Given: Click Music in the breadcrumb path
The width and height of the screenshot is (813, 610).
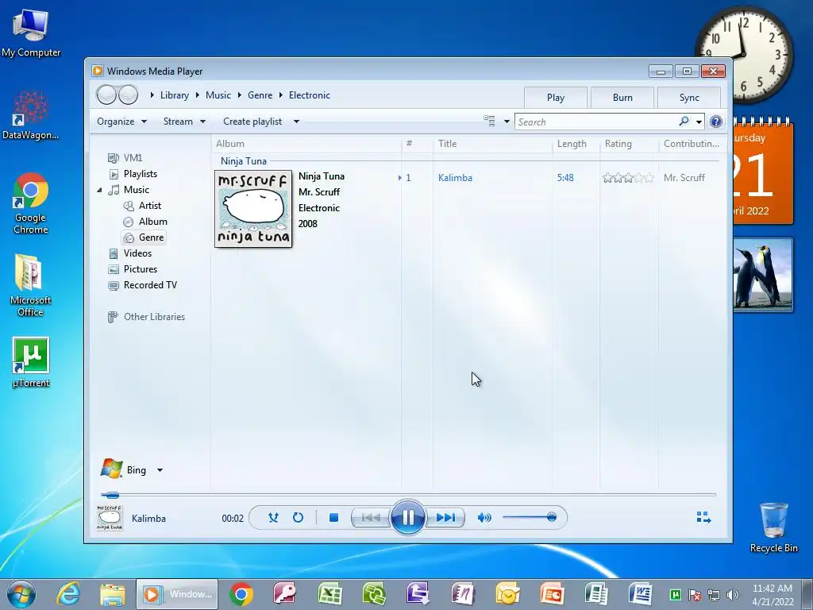Looking at the screenshot, I should (218, 95).
